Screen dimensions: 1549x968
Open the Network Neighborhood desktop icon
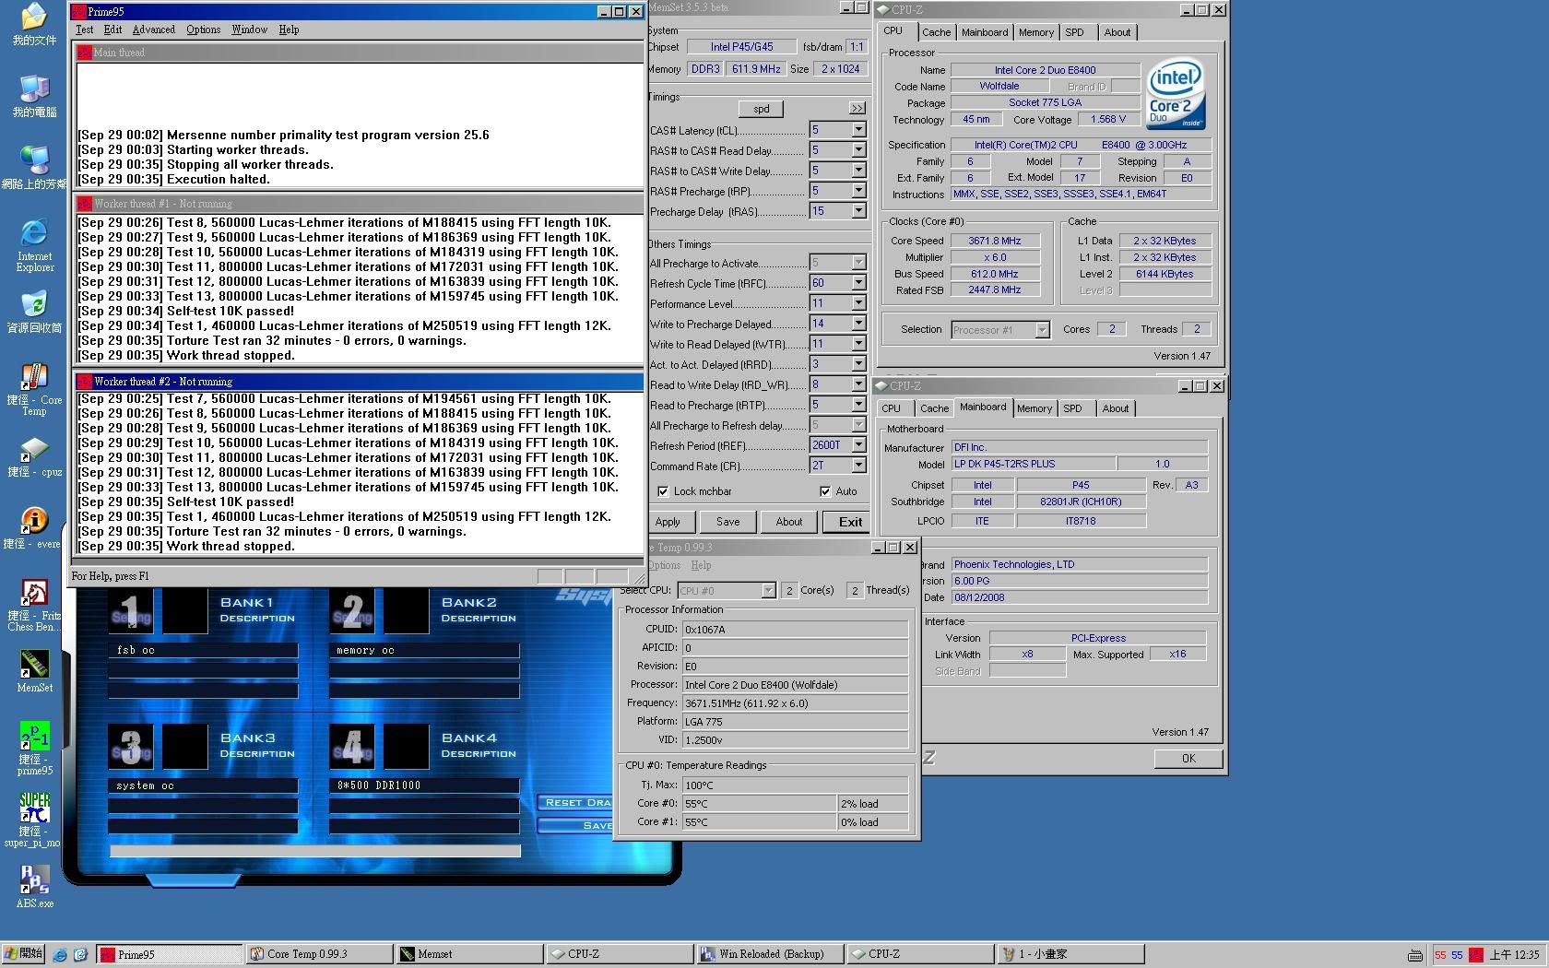pos(34,169)
